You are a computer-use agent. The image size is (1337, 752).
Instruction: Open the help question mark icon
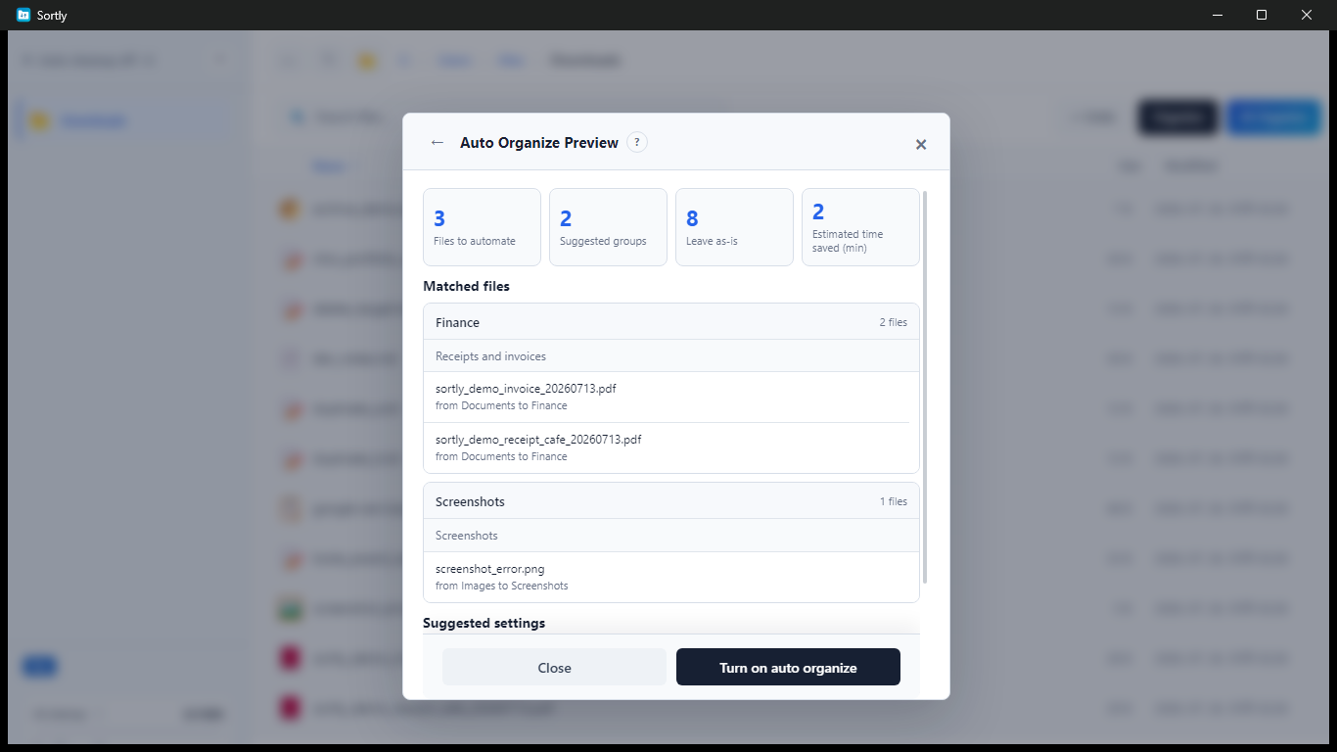point(637,143)
